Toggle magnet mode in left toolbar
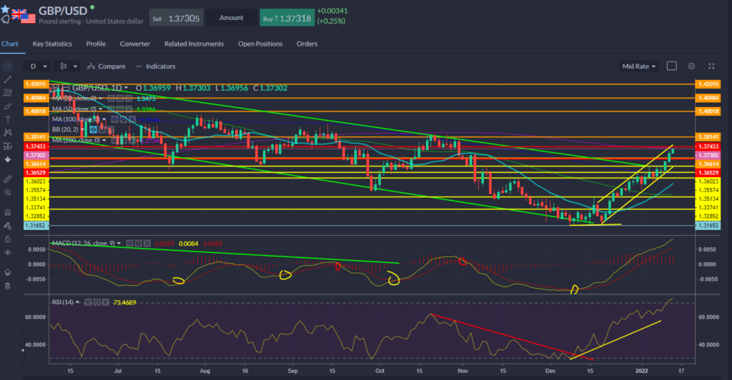The image size is (732, 380). (x=7, y=212)
